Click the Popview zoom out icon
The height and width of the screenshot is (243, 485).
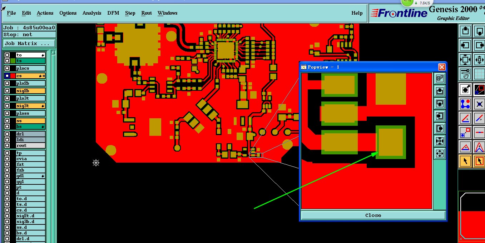click(440, 154)
